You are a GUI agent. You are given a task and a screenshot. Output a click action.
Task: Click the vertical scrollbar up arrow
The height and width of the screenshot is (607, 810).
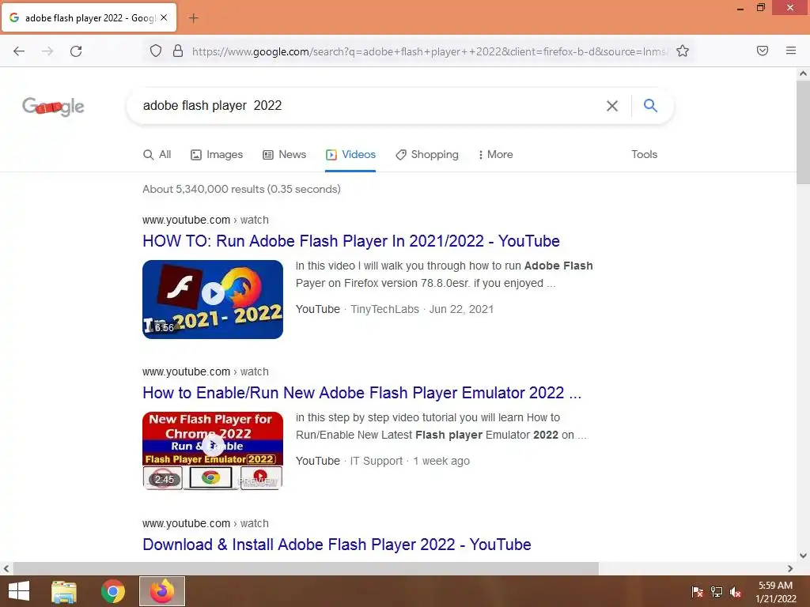coord(804,74)
